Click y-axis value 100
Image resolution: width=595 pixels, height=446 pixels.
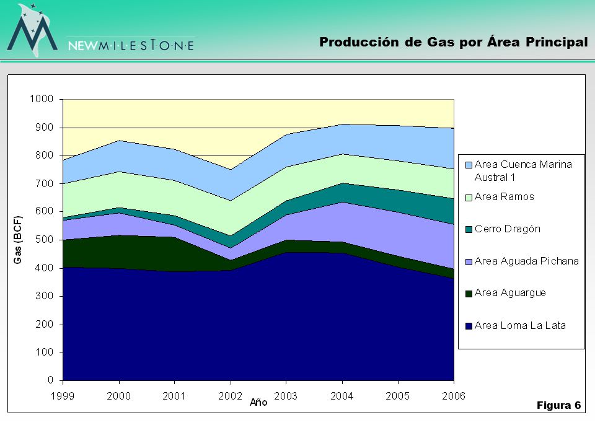click(x=45, y=352)
